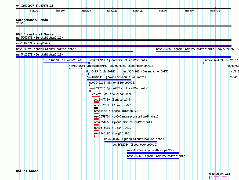Select the nsv1141684 (Alsmadi2014) label
The height and width of the screenshot is (180, 239).
point(88,66)
